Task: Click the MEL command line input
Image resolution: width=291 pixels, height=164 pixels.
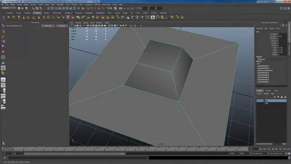Action: coord(78,158)
